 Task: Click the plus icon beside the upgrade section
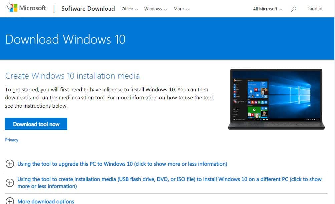point(10,164)
